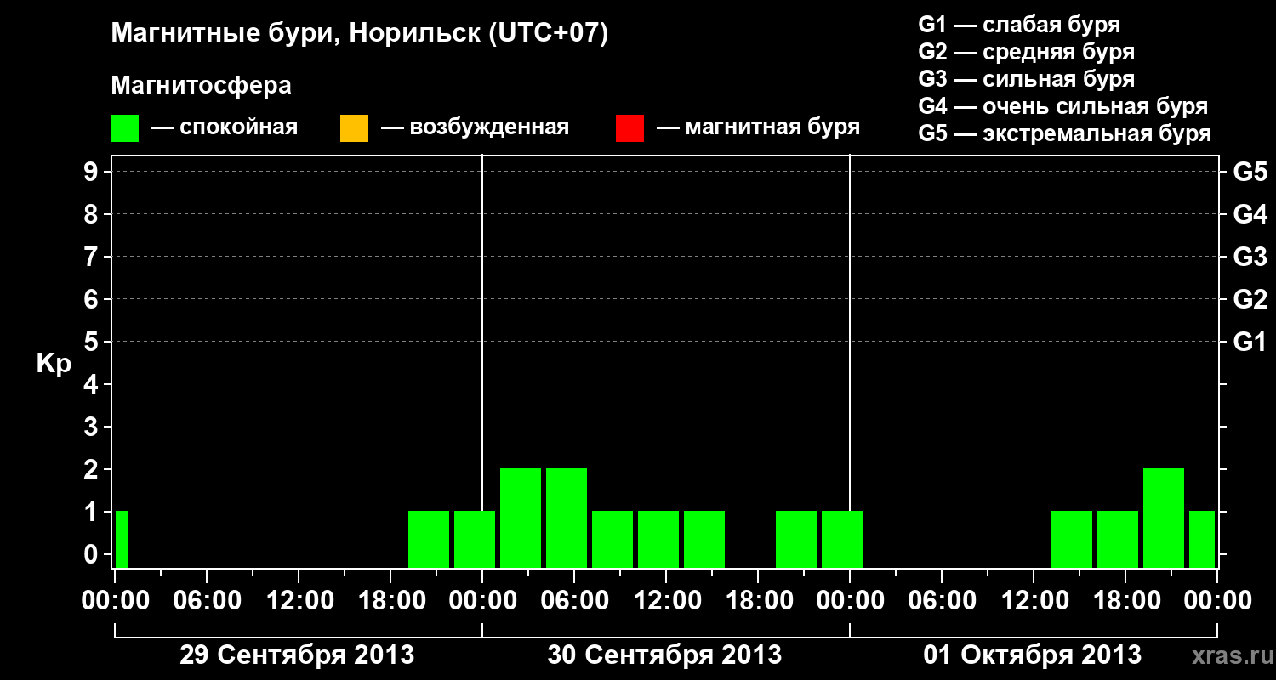Click the '12:00' time label of 30 Сентября
Screen dimensions: 1276x680
click(x=666, y=601)
